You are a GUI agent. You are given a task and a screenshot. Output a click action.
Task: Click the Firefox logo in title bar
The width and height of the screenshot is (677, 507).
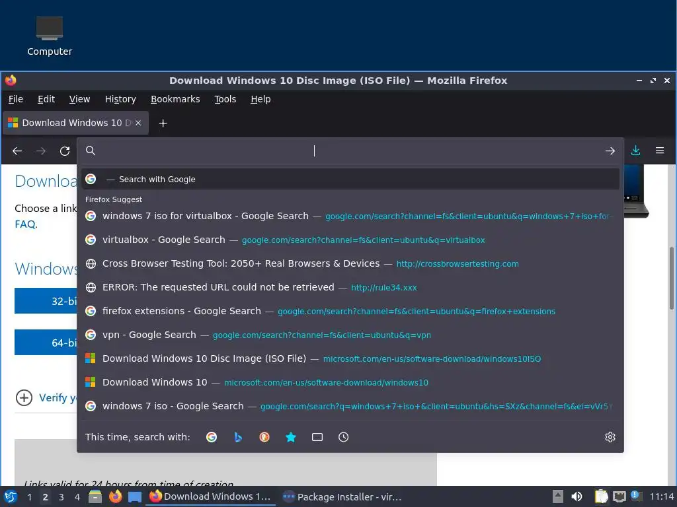[11, 80]
